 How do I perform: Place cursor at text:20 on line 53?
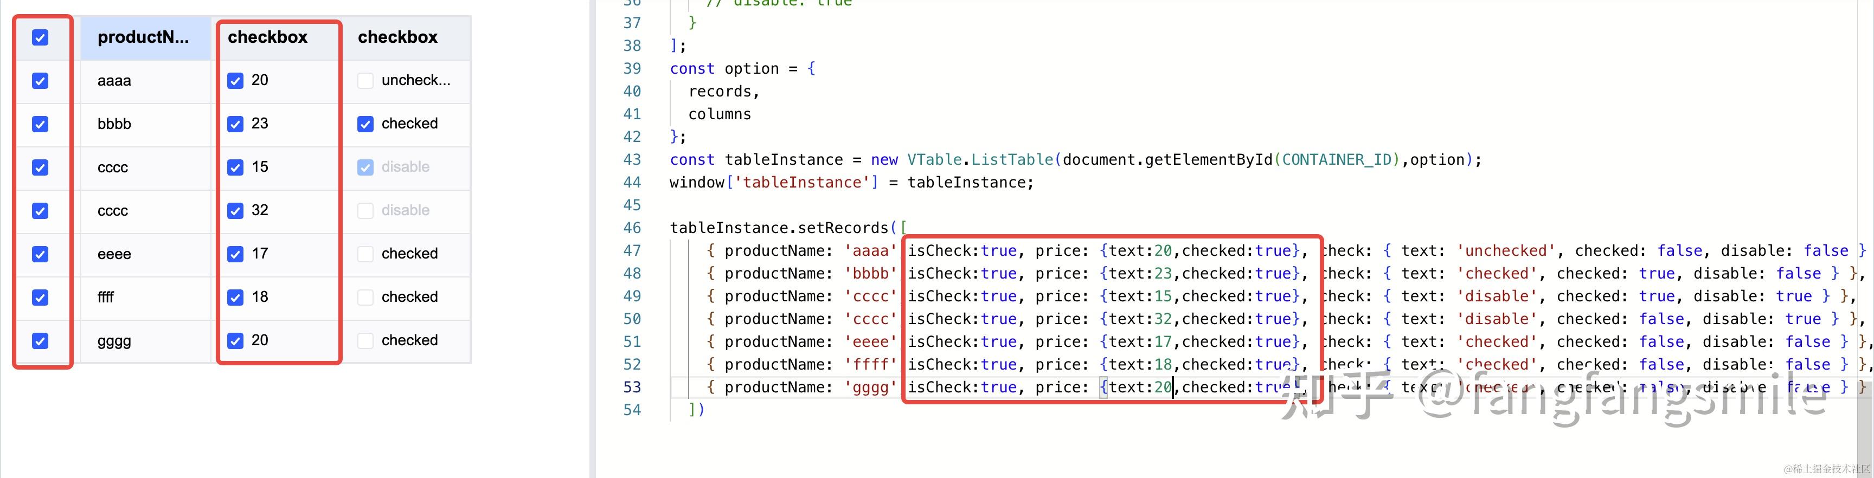(x=1142, y=387)
